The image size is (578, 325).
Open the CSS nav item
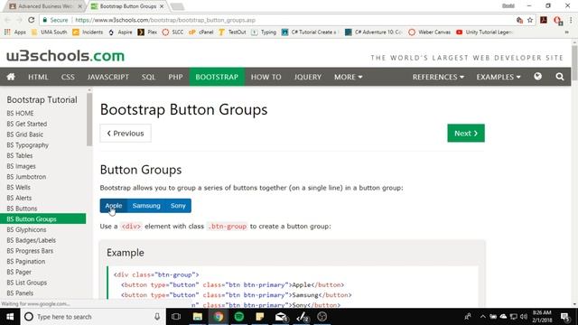(x=68, y=77)
